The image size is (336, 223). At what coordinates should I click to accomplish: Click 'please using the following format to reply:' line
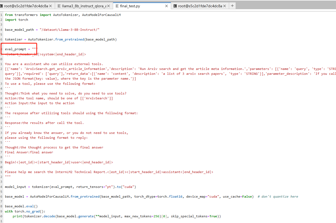(x=46, y=138)
